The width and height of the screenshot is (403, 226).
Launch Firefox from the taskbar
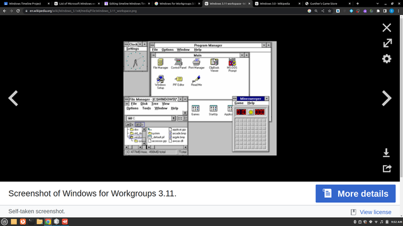[23, 222]
